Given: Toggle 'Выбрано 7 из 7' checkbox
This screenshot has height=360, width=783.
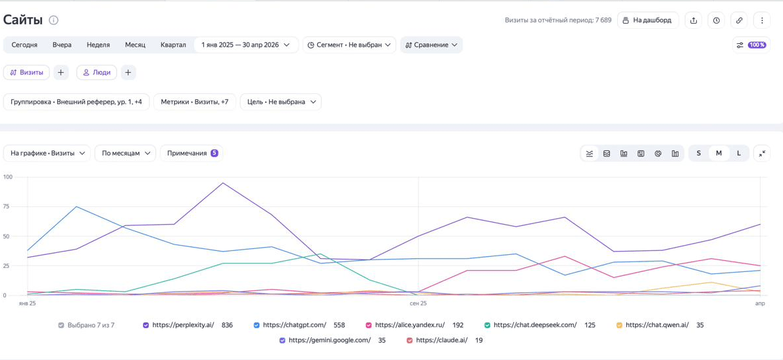Looking at the screenshot, I should click(x=61, y=325).
